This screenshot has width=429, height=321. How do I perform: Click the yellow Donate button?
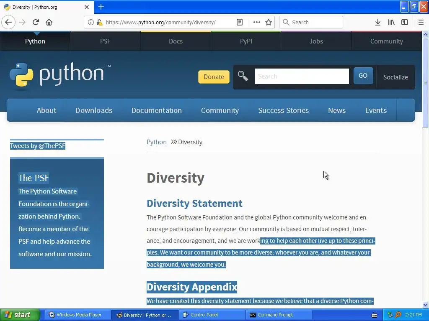(x=214, y=77)
